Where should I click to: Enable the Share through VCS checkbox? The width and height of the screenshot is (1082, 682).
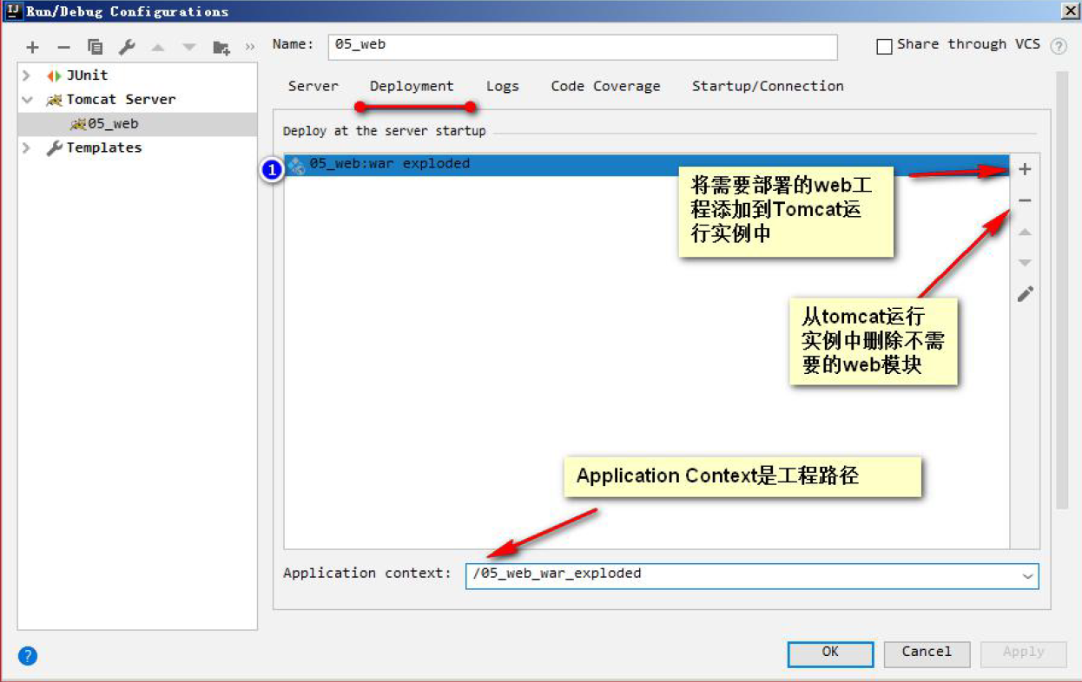884,46
